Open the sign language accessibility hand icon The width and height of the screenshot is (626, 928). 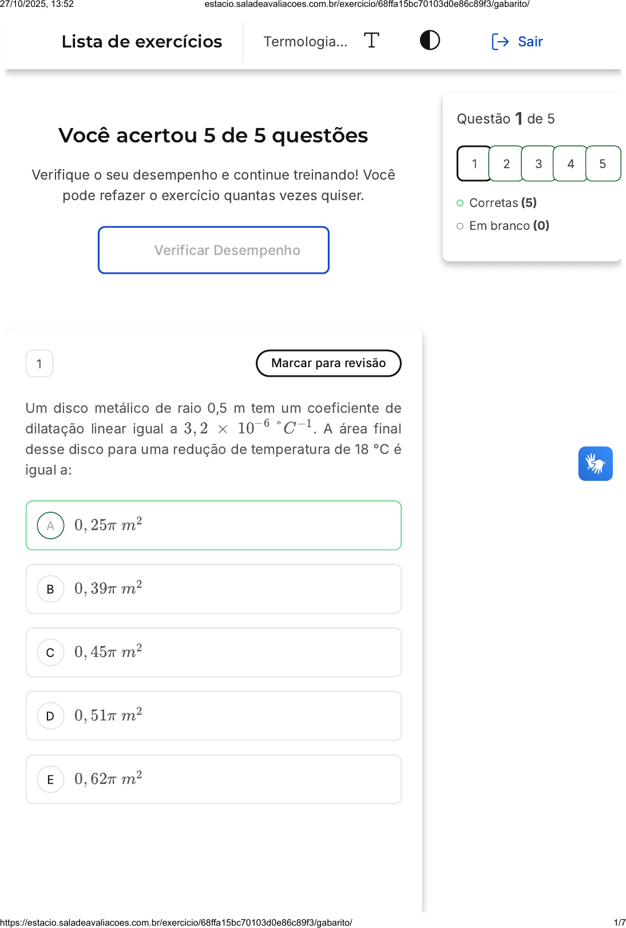pos(595,464)
